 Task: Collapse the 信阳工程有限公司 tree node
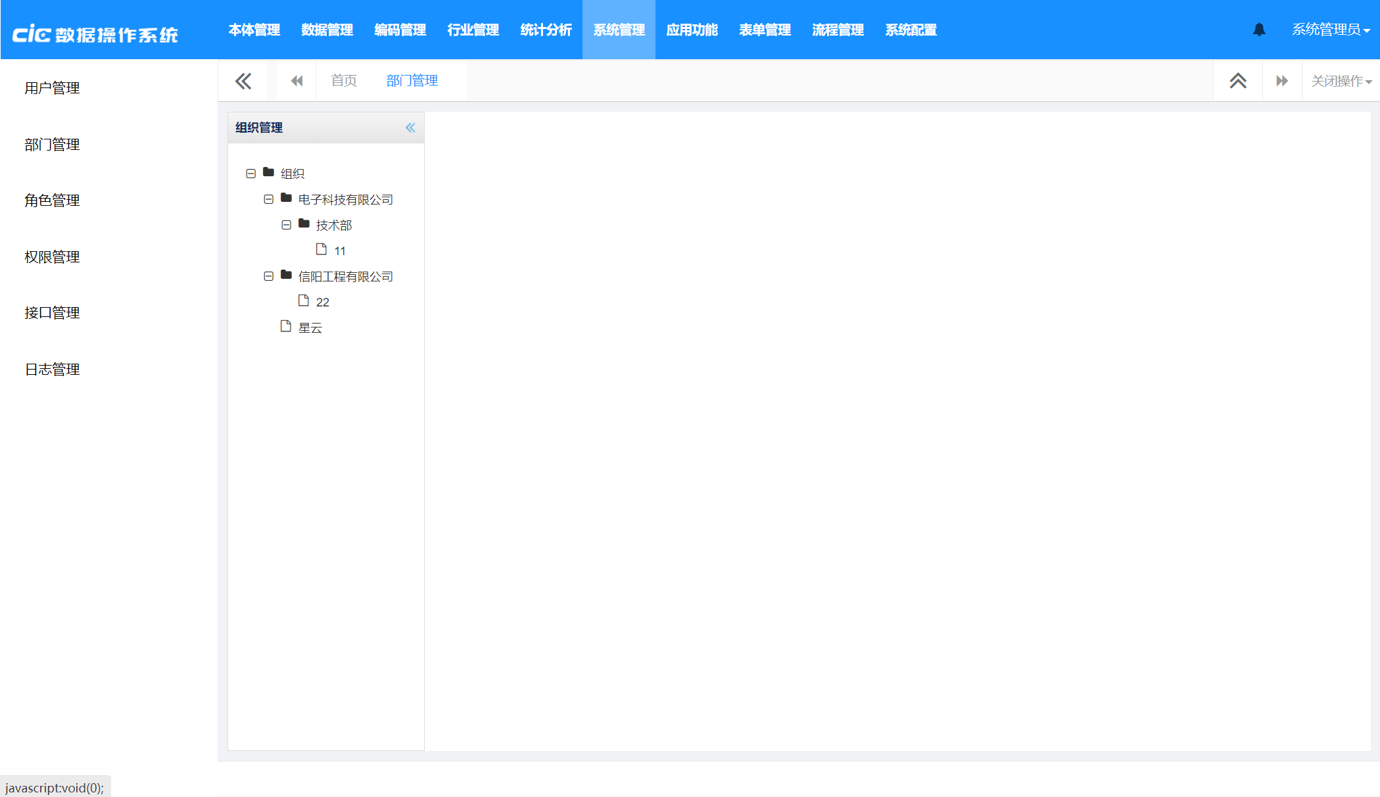[x=268, y=276]
